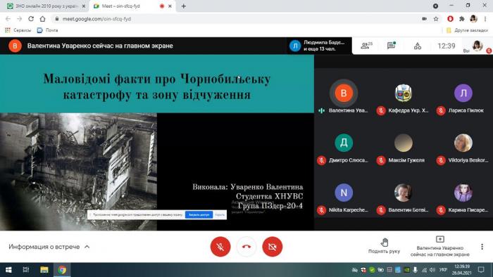
Task: Open notification center icon
Action: (481, 270)
